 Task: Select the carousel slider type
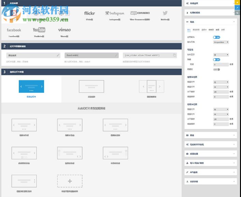(x=152, y=86)
